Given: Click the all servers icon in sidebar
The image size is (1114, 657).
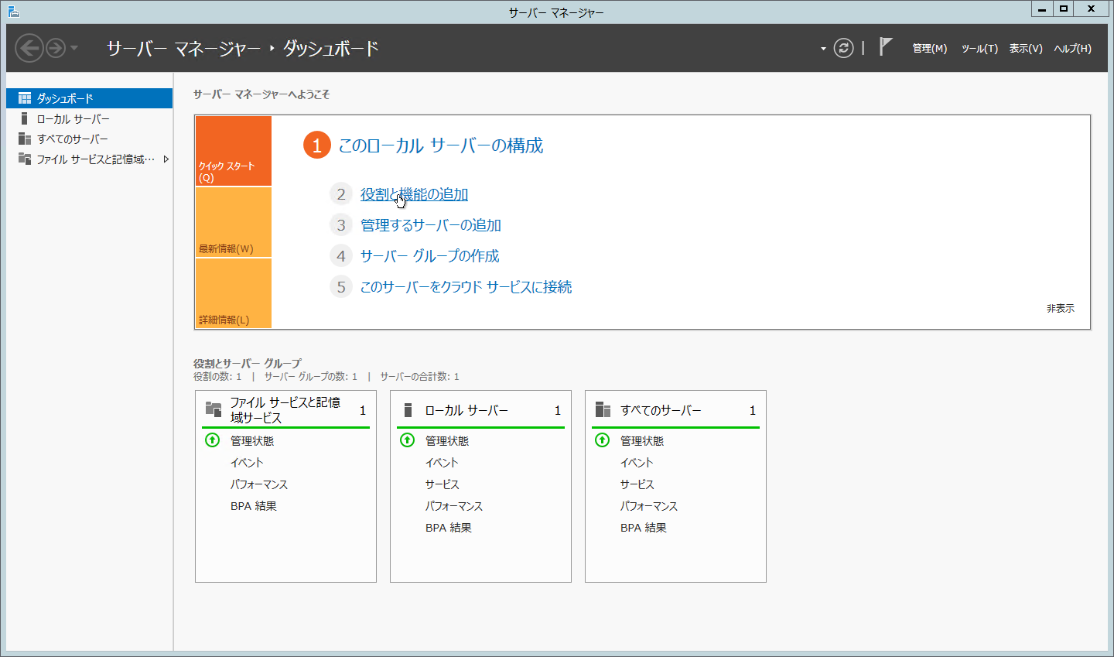Looking at the screenshot, I should (25, 139).
